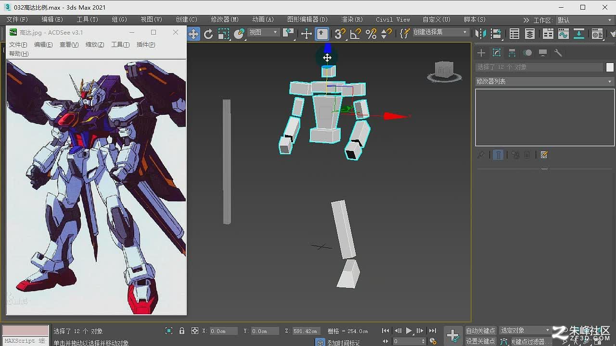Toggle the Ribbon icon
The width and height of the screenshot is (616, 346).
[x=548, y=34]
